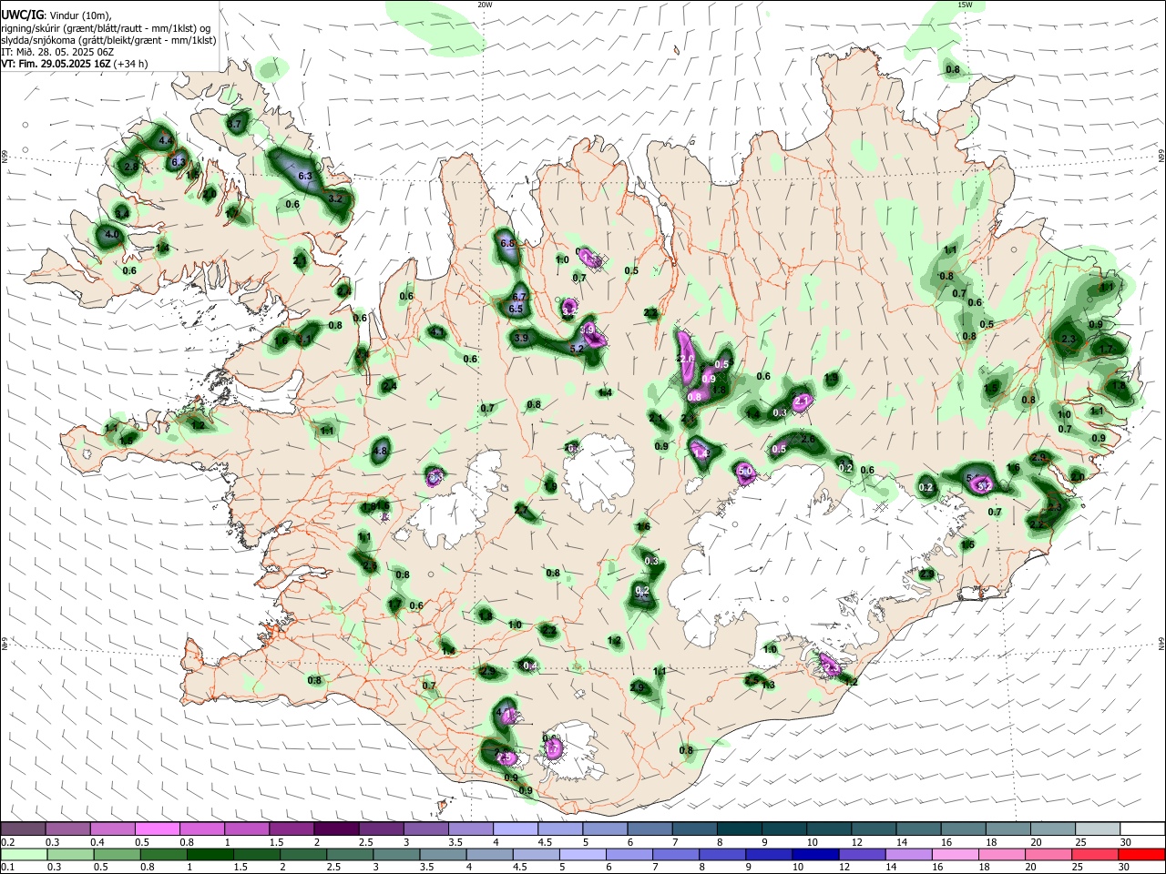Screen dimensions: 1166x874
Task: Click the '15W' longitude label
Action: point(965,5)
